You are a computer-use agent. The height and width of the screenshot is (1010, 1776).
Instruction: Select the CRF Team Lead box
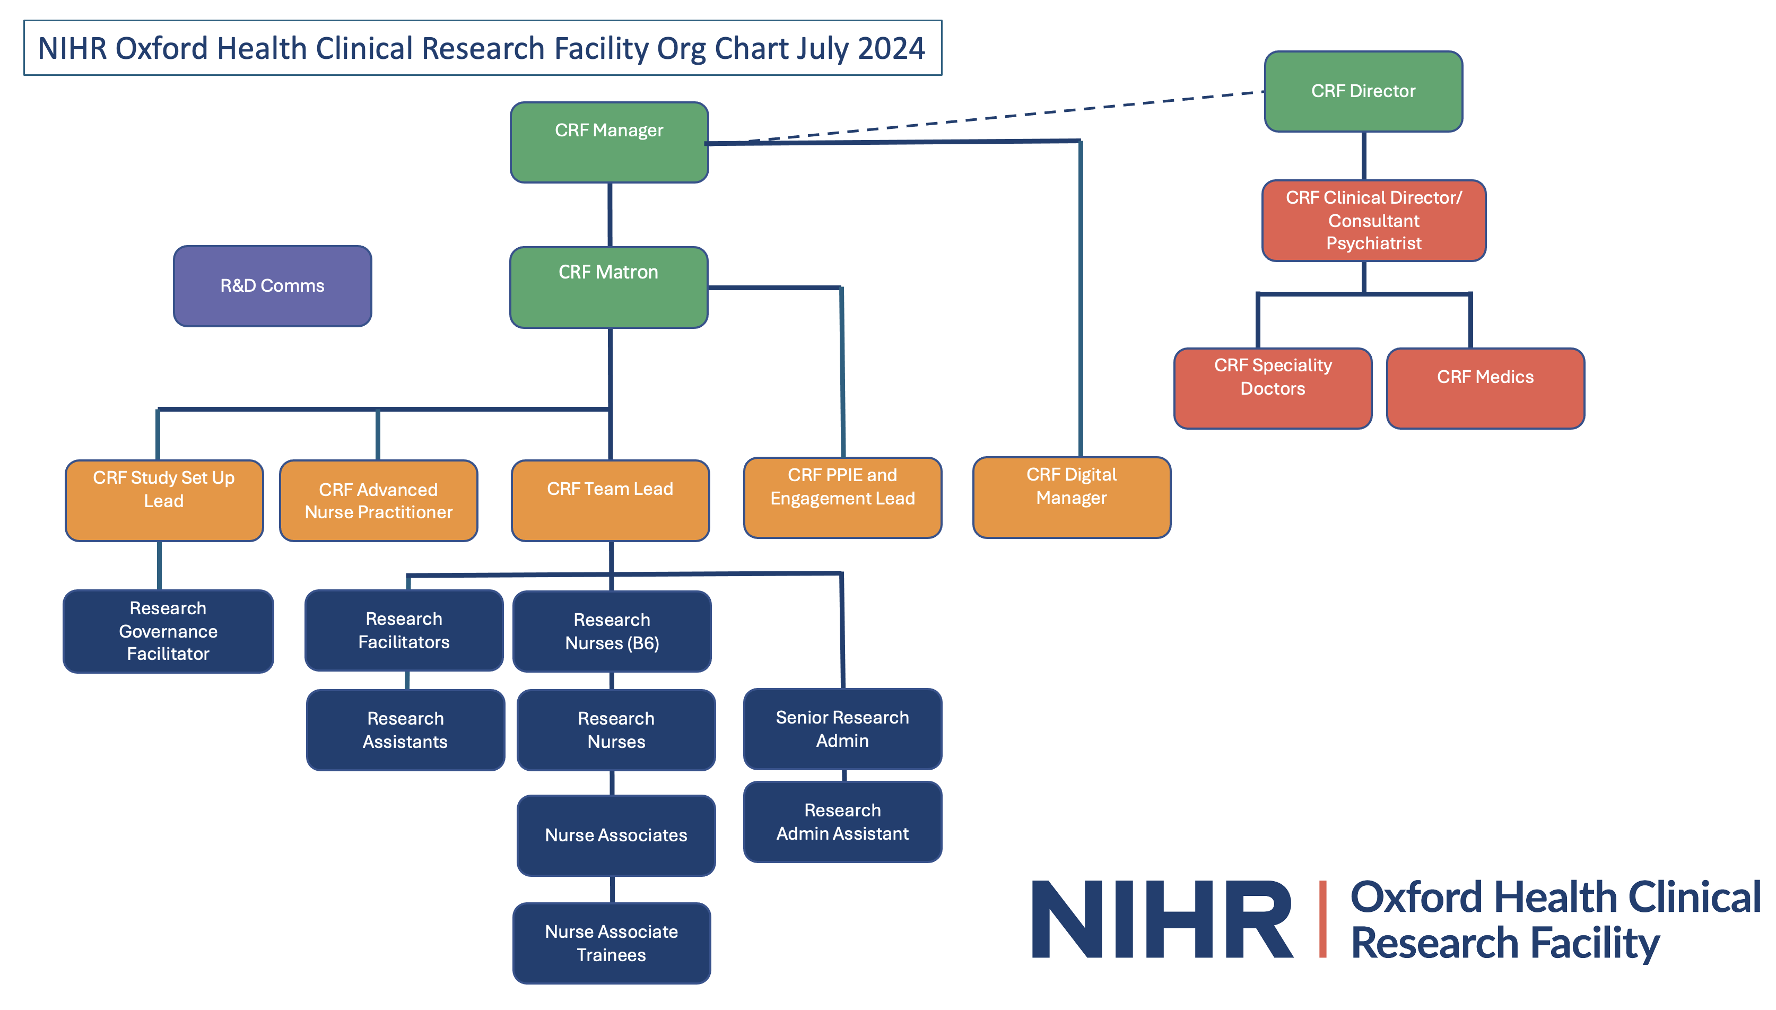pyautogui.click(x=610, y=500)
